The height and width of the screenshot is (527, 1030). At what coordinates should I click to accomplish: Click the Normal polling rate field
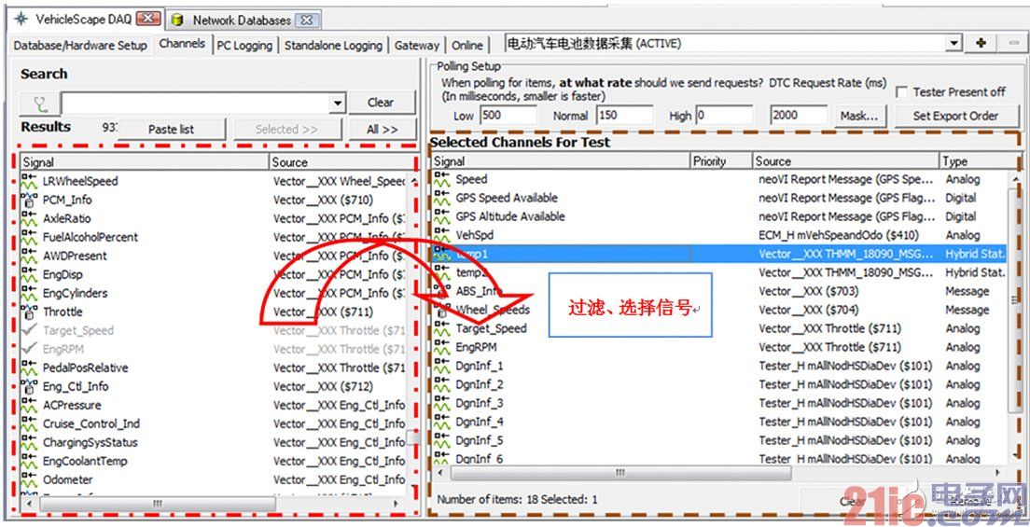pyautogui.click(x=624, y=115)
